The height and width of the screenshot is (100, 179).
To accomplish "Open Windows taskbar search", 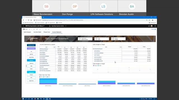I will point(26,99).
